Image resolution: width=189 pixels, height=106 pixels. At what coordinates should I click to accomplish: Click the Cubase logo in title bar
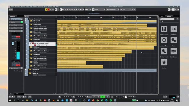click(9, 7)
